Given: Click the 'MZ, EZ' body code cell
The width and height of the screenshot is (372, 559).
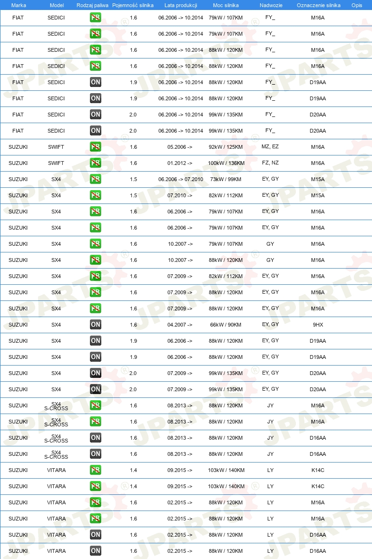Looking at the screenshot, I should coord(270,146).
